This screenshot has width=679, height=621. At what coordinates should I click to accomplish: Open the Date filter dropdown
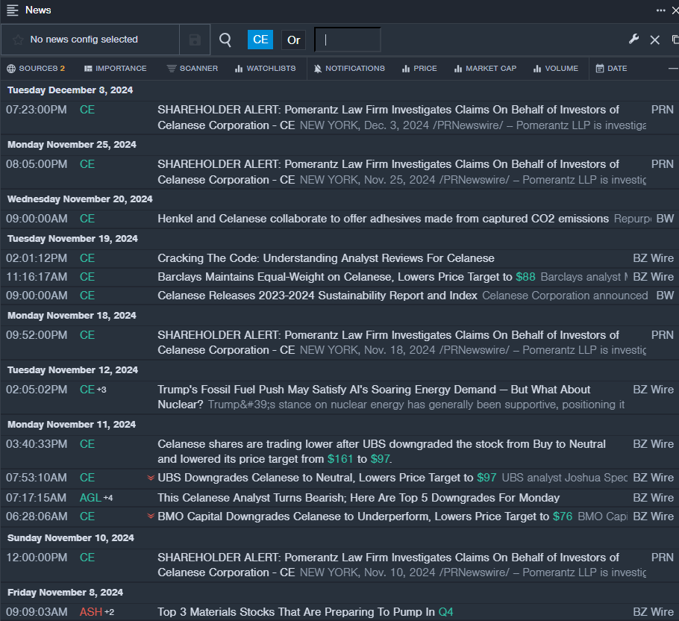[x=611, y=69]
